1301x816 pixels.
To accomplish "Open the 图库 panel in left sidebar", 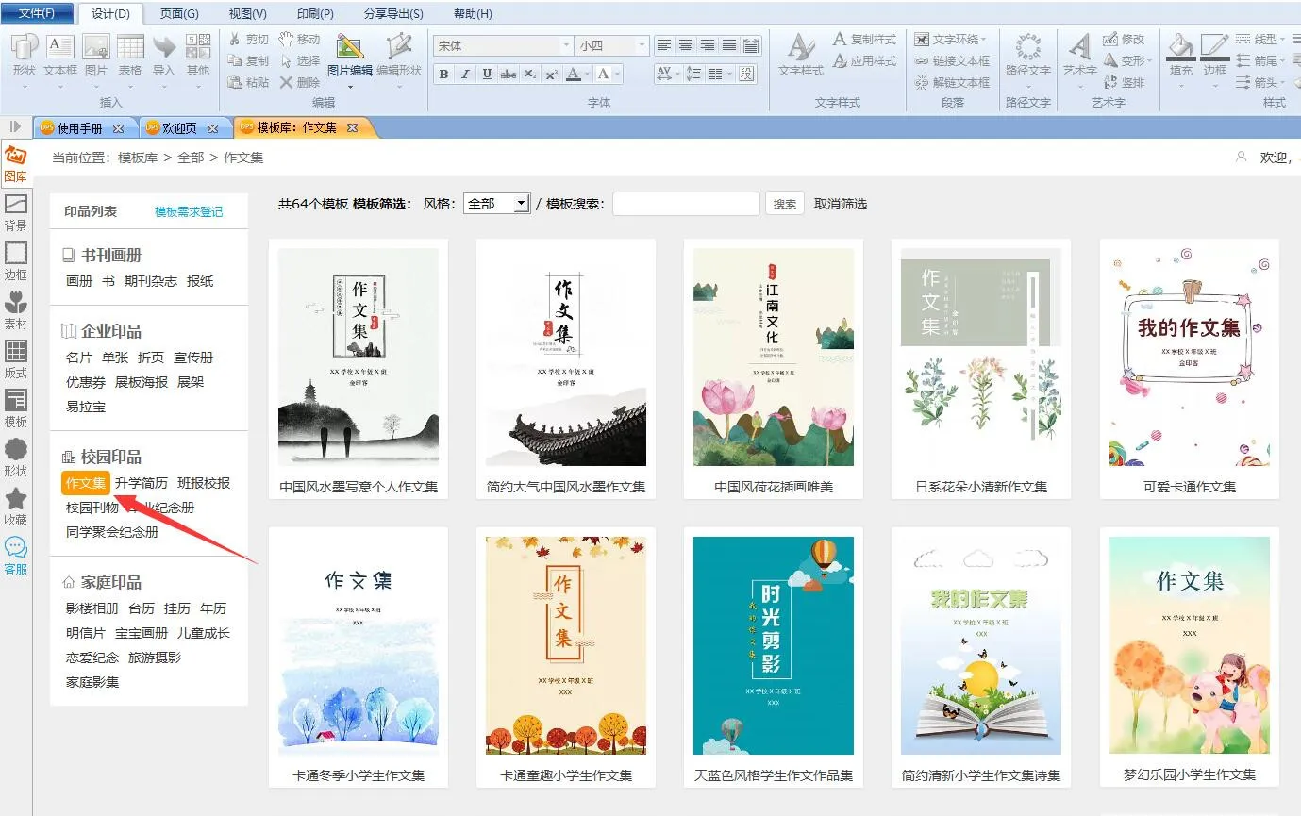I will click(x=16, y=163).
